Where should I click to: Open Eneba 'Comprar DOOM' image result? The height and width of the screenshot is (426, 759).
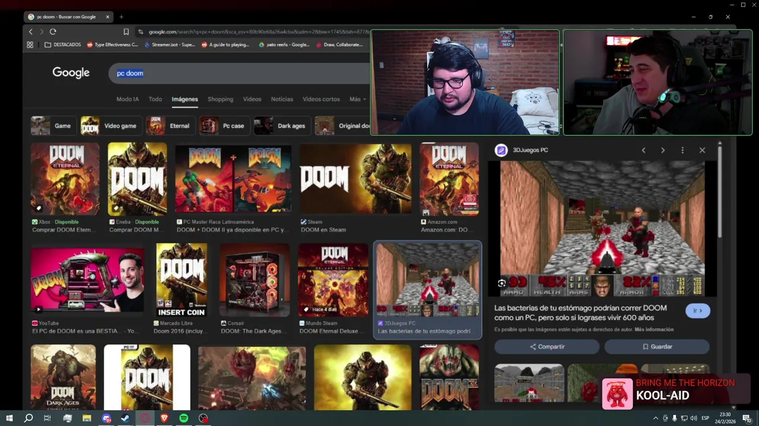coord(138,179)
